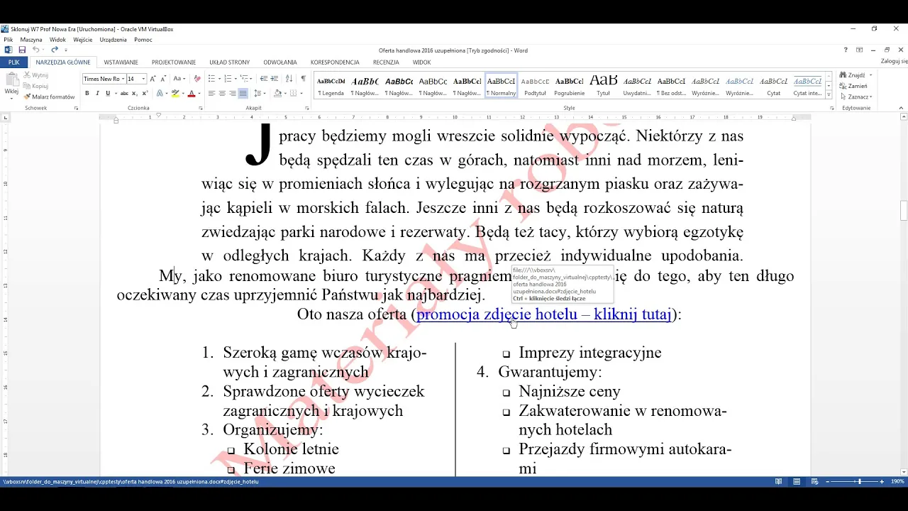Screen dimensions: 908x511
Task: Apply text effects with glowing A icon
Action: [160, 93]
